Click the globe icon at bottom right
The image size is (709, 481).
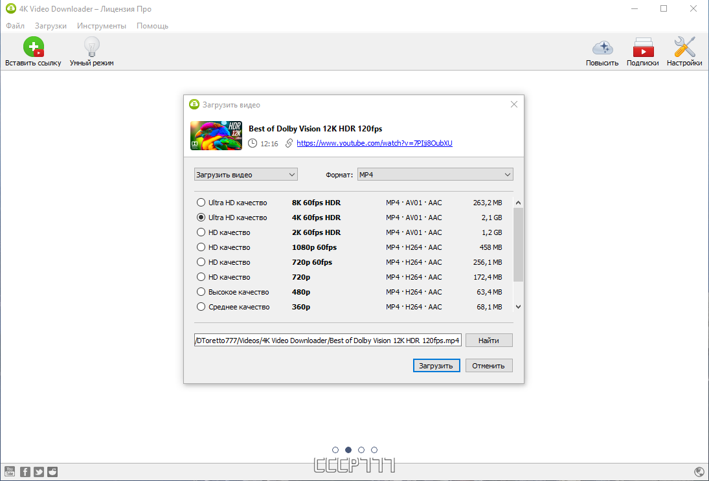tap(699, 472)
